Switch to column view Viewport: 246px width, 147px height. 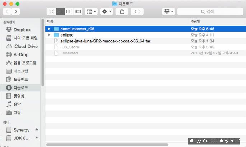[x=69, y=11]
